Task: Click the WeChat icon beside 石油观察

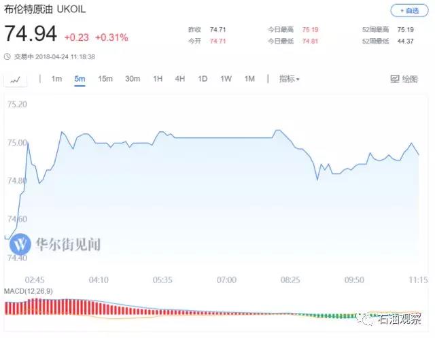Action: (368, 317)
